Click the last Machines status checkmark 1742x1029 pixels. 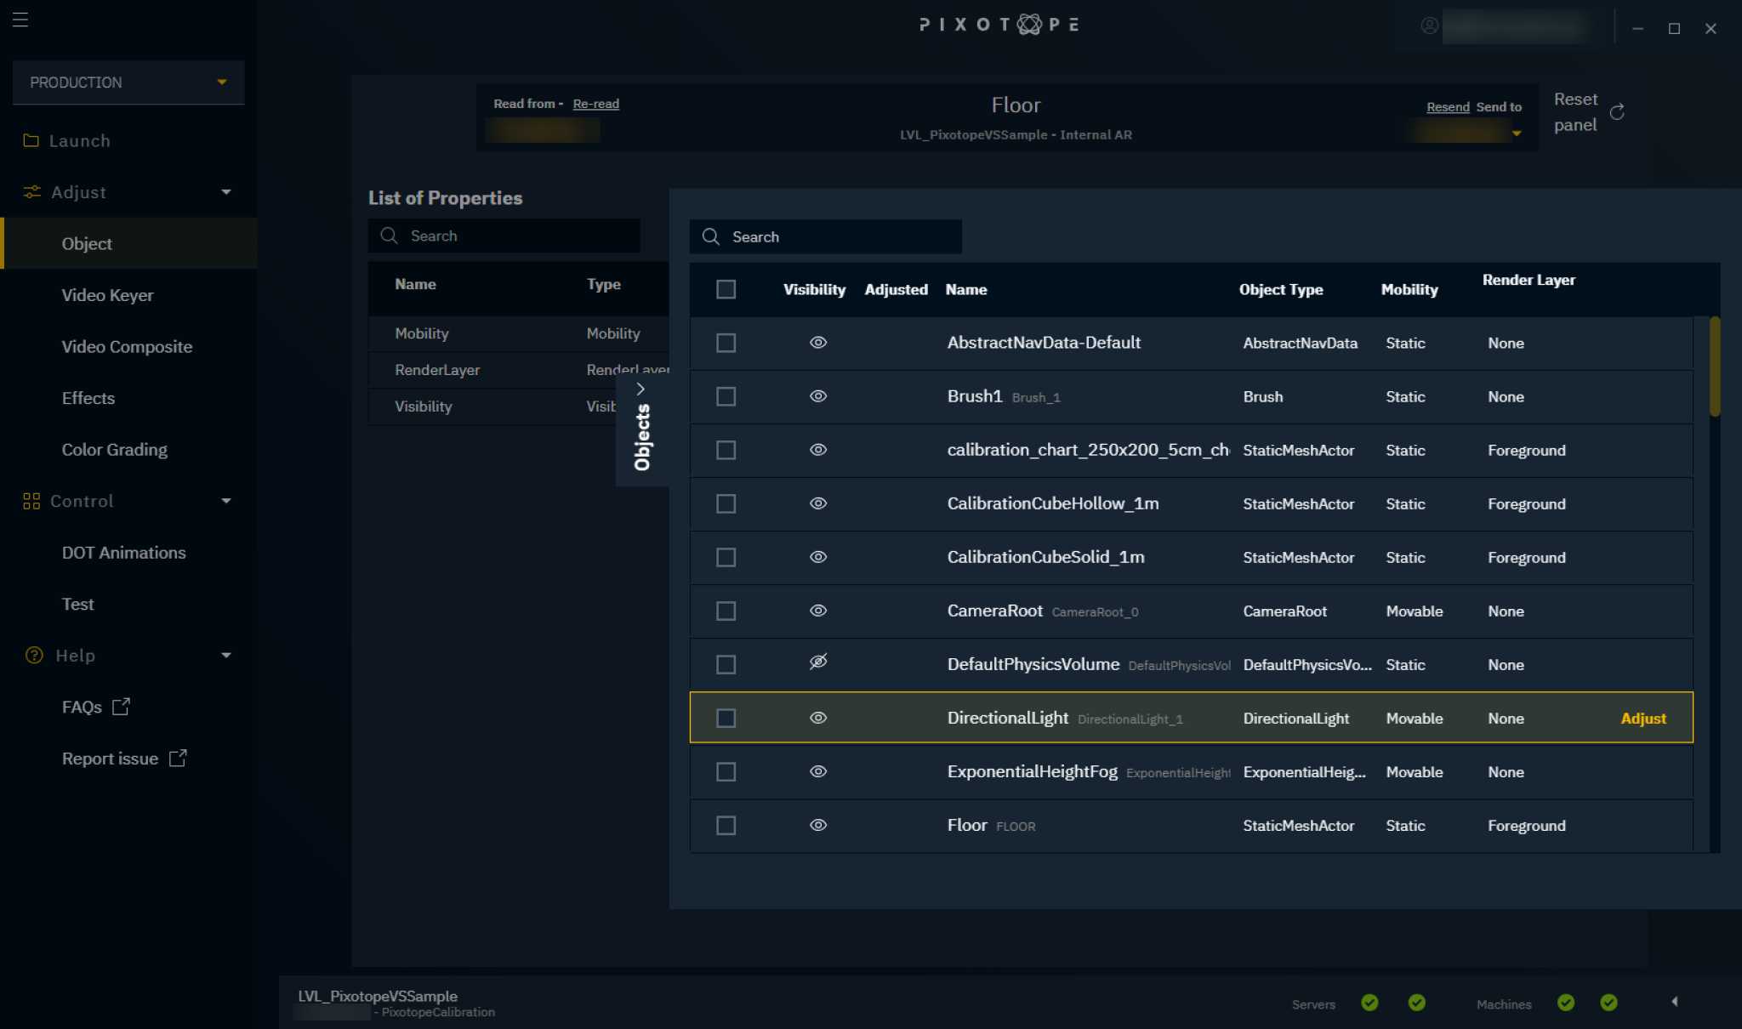point(1608,1003)
